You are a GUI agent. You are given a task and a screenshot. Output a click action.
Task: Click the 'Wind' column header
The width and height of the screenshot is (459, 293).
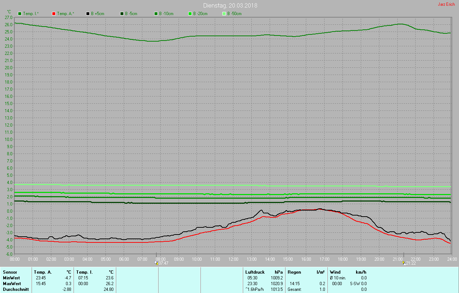coord(335,272)
